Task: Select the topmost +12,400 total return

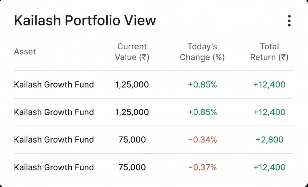Action: tap(269, 84)
